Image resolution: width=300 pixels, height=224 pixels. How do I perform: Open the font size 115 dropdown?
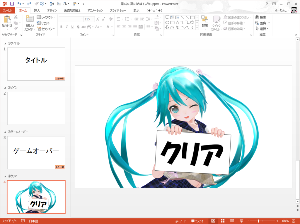coord(93,19)
